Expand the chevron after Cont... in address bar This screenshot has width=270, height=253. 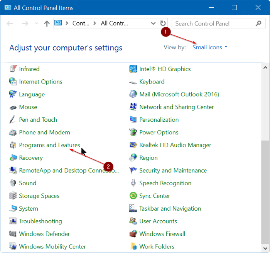[x=94, y=23]
